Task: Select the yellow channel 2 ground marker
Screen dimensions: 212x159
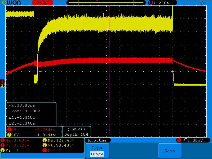Action: pos(2,85)
